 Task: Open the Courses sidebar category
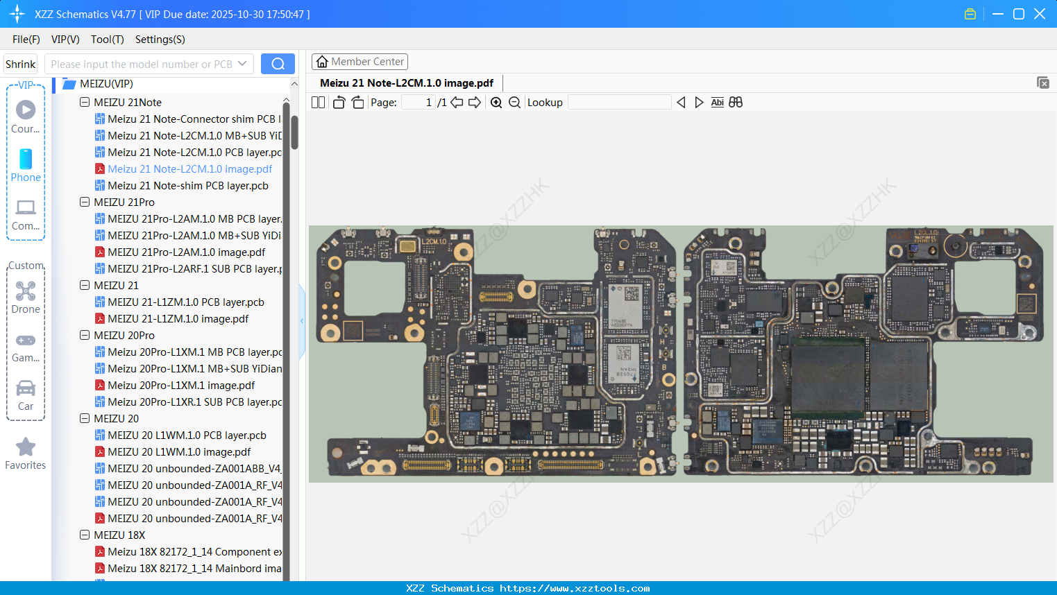pyautogui.click(x=26, y=117)
